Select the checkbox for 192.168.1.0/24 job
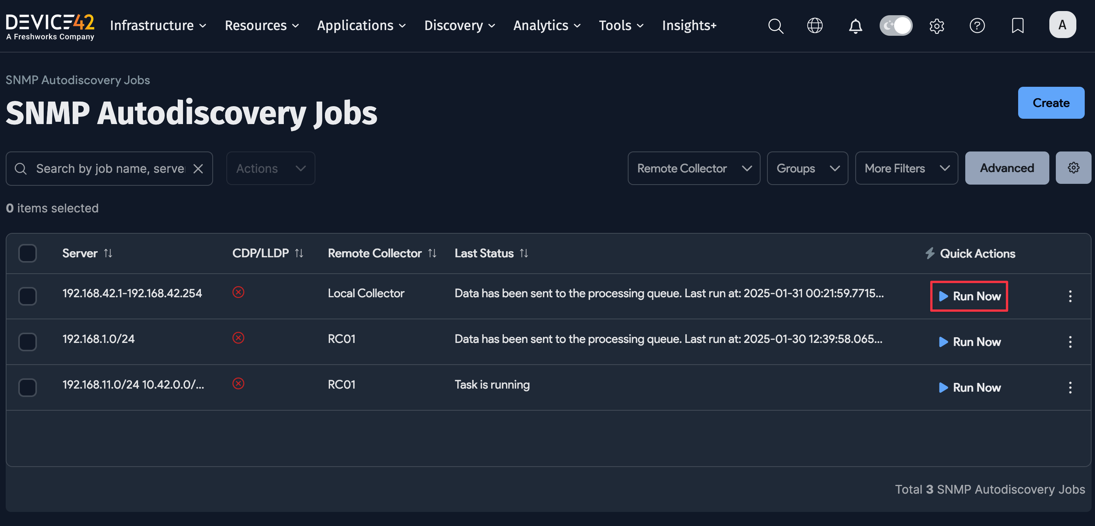The image size is (1095, 526). coord(27,342)
